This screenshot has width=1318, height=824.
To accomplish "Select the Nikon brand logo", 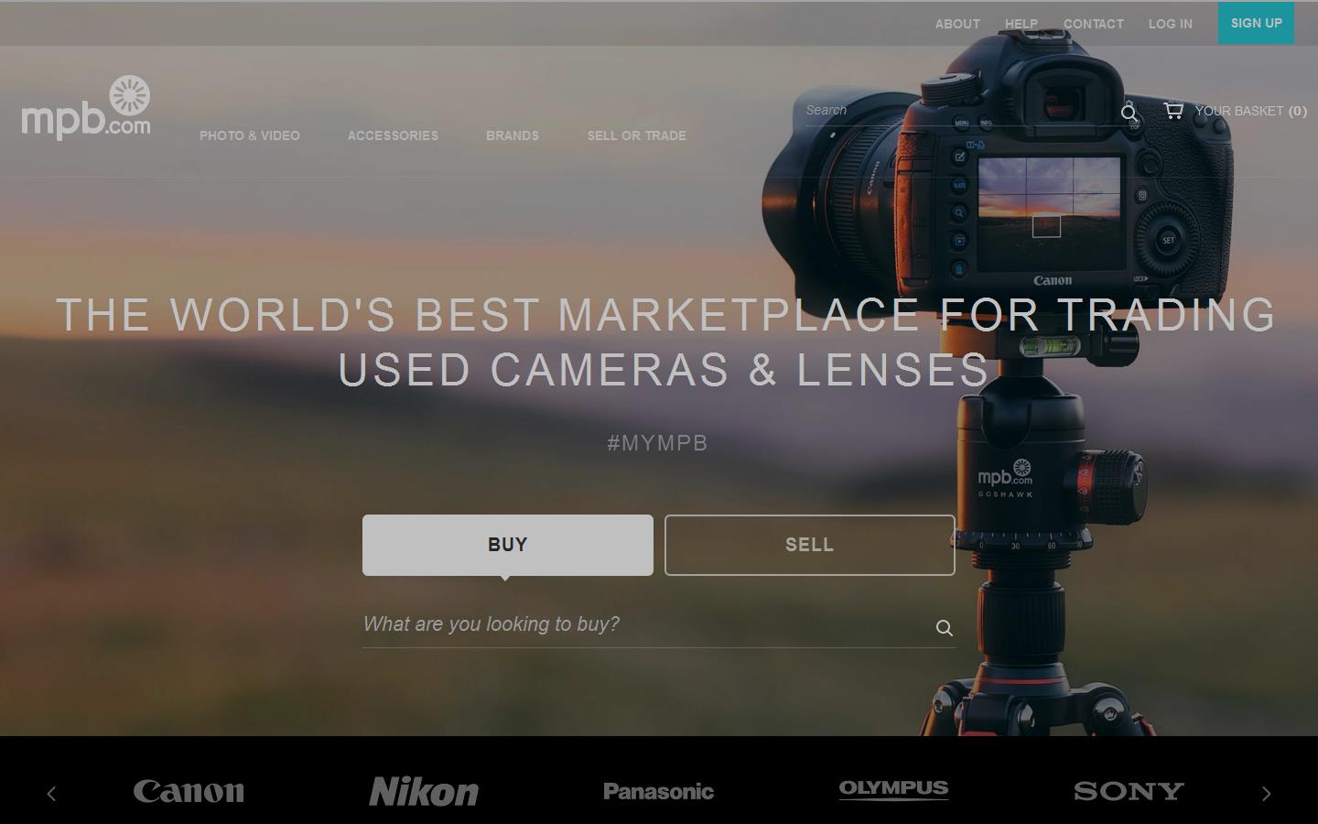I will [424, 792].
